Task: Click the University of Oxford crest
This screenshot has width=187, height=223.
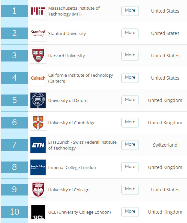Action: point(38,100)
